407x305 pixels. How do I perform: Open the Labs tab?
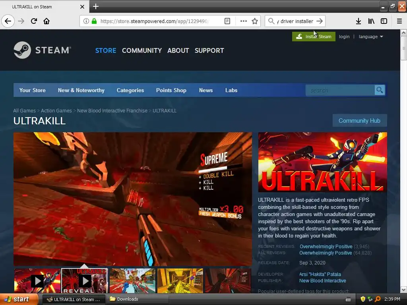231,90
